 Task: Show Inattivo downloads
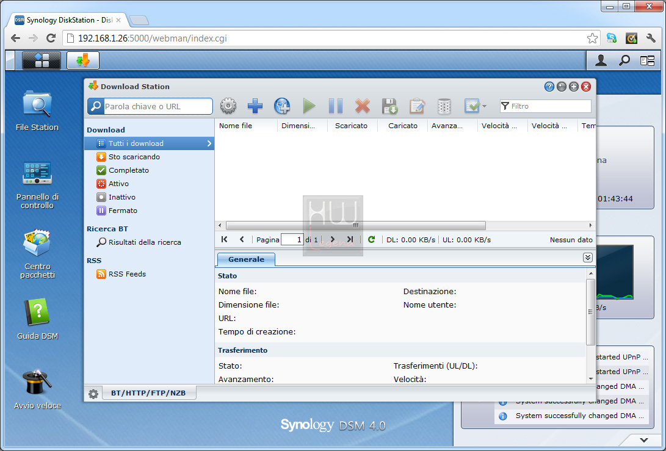[122, 197]
